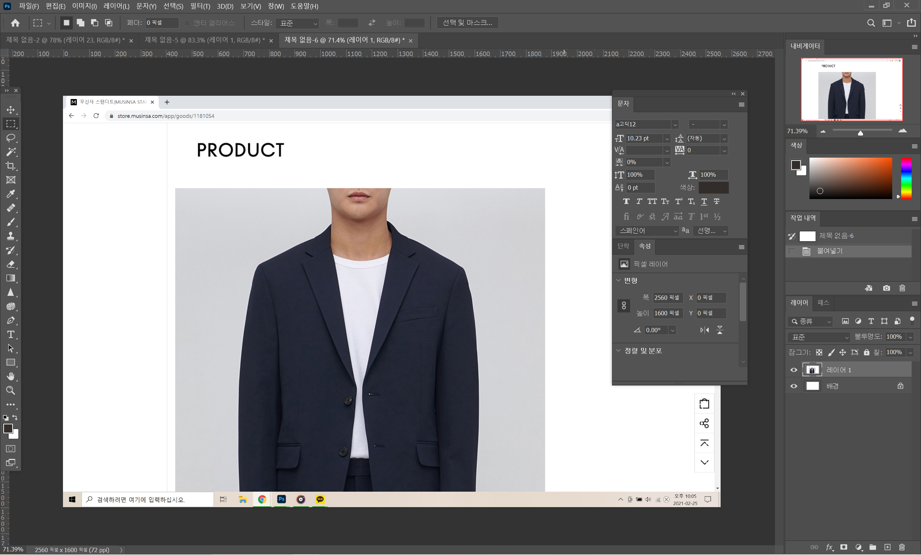921x555 pixels.
Task: Select the Zoom tool
Action: point(10,391)
